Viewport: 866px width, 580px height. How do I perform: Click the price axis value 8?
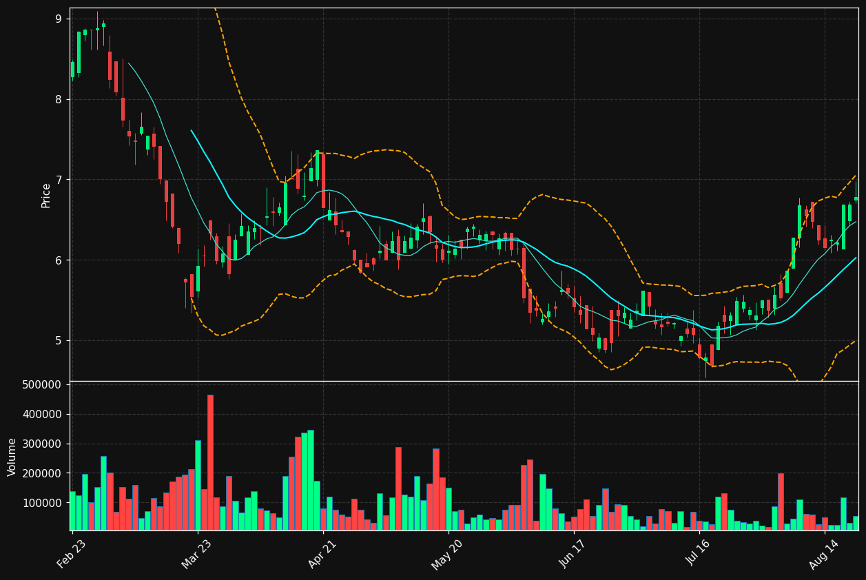tap(59, 99)
